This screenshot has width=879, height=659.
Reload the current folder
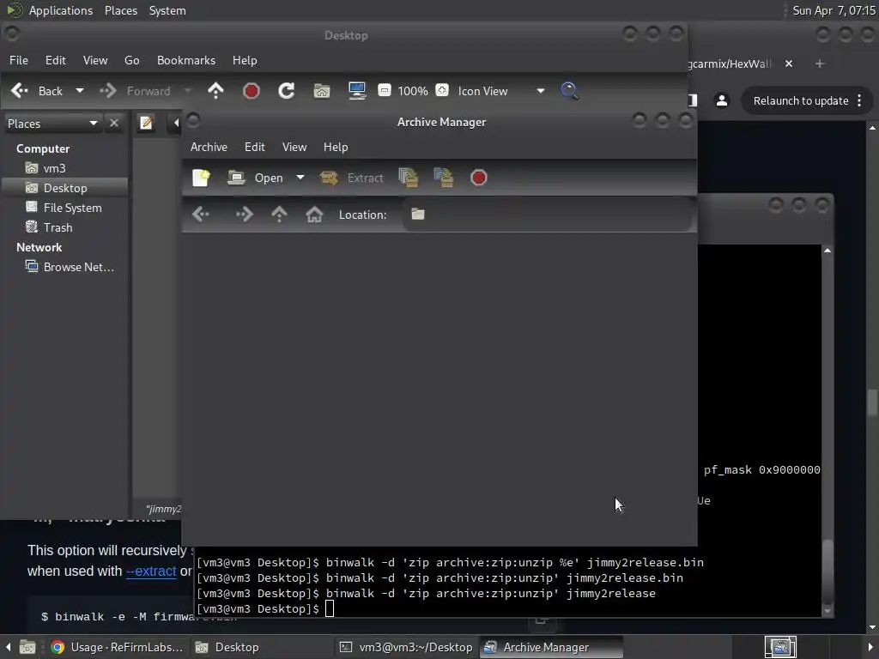pos(287,91)
